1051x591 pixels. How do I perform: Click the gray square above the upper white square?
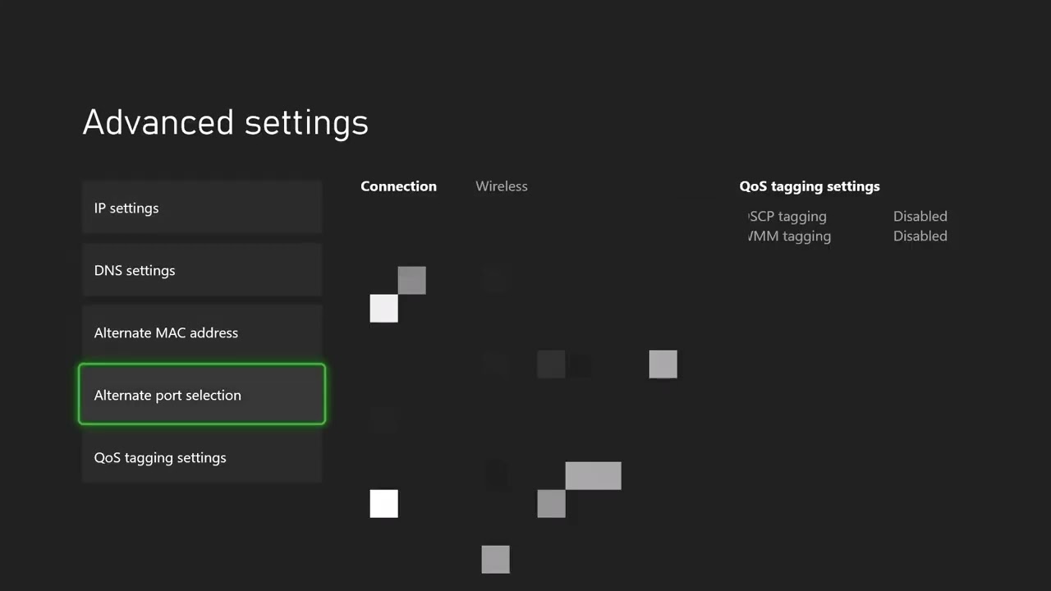click(411, 280)
